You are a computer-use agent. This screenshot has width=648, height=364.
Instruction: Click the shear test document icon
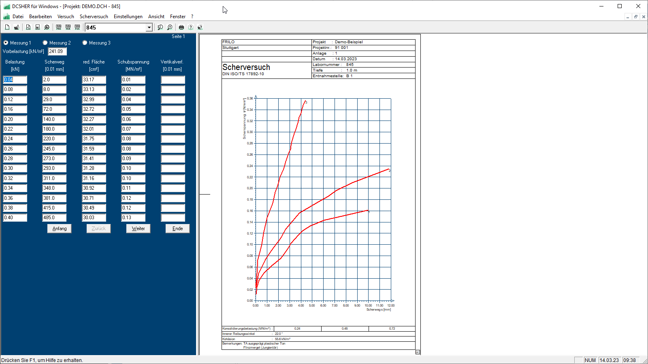click(28, 27)
